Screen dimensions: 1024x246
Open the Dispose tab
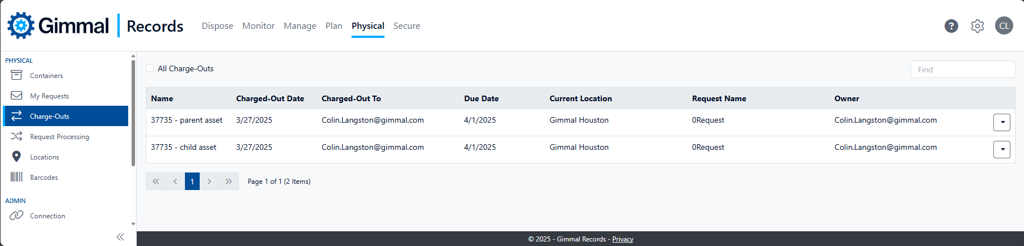pyautogui.click(x=217, y=26)
